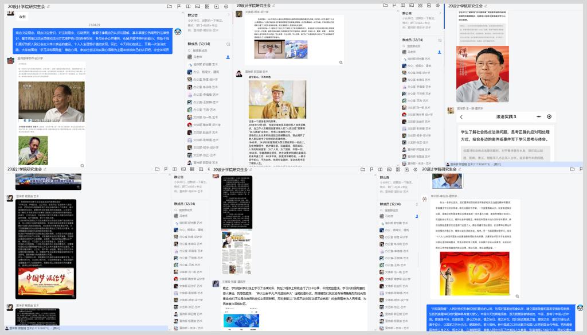Click the 20设计学院研究生会 title in top-left chat

26,6
